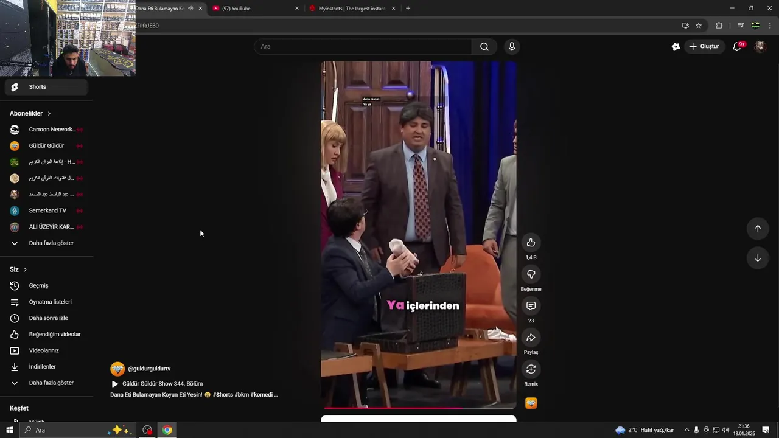Open Chrome media controls icon
The width and height of the screenshot is (779, 438).
pos(741,26)
